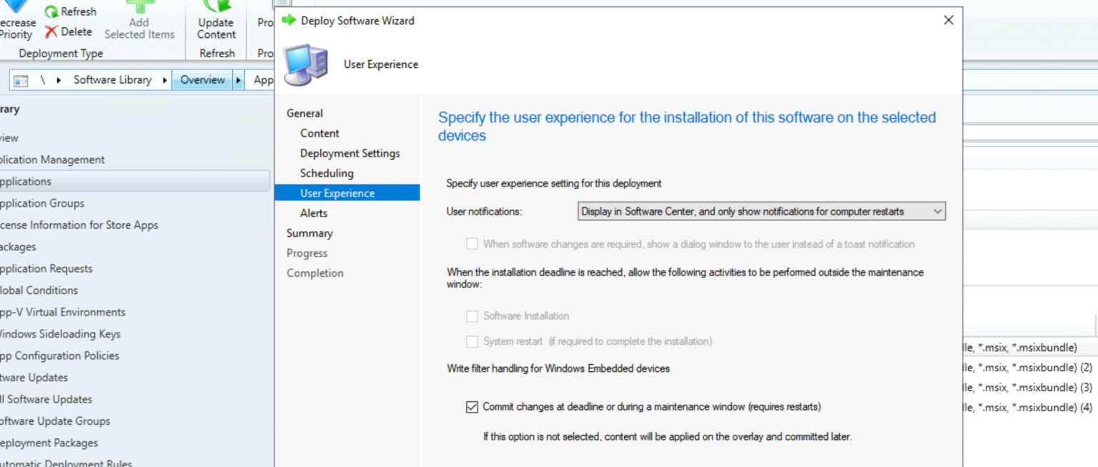Go to the Alerts wizard step
This screenshot has height=467, width=1098.
pyautogui.click(x=314, y=213)
